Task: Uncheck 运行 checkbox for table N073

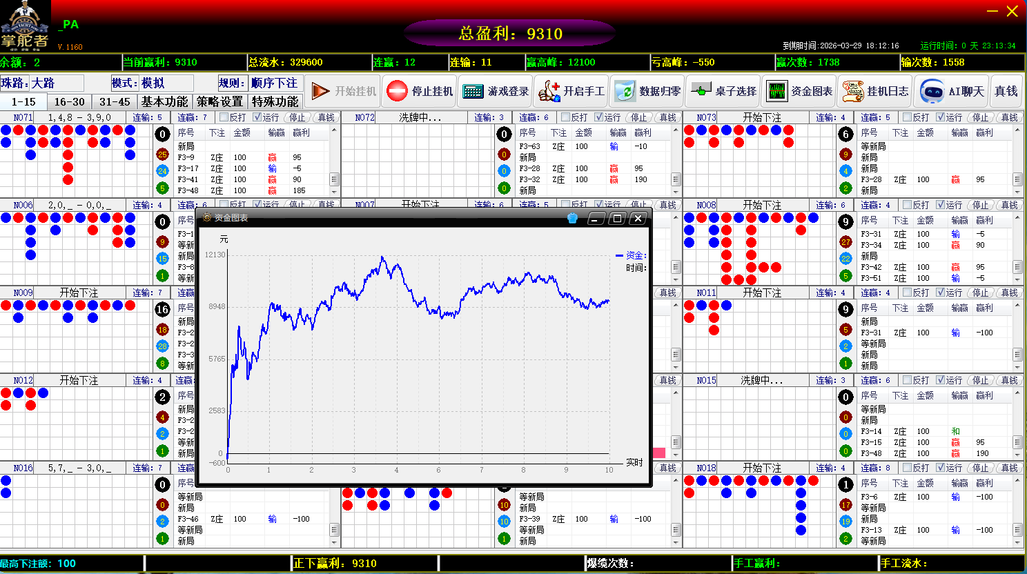Action: coord(941,117)
